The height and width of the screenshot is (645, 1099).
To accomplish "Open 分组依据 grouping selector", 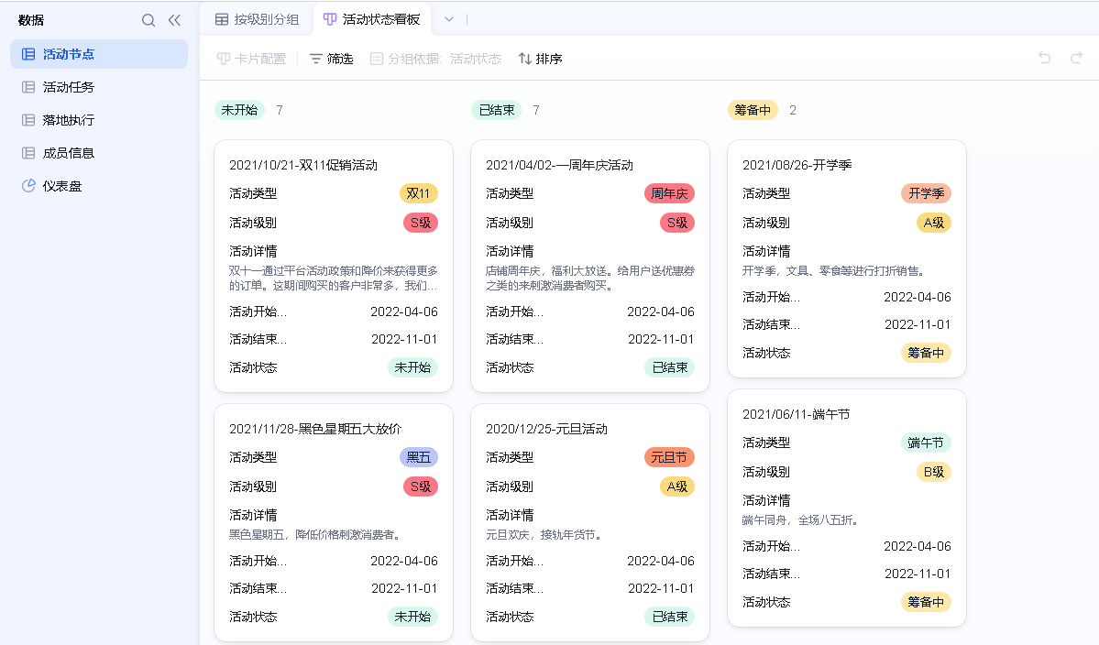I will click(x=436, y=59).
